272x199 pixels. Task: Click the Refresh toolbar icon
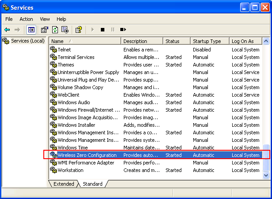55,30
